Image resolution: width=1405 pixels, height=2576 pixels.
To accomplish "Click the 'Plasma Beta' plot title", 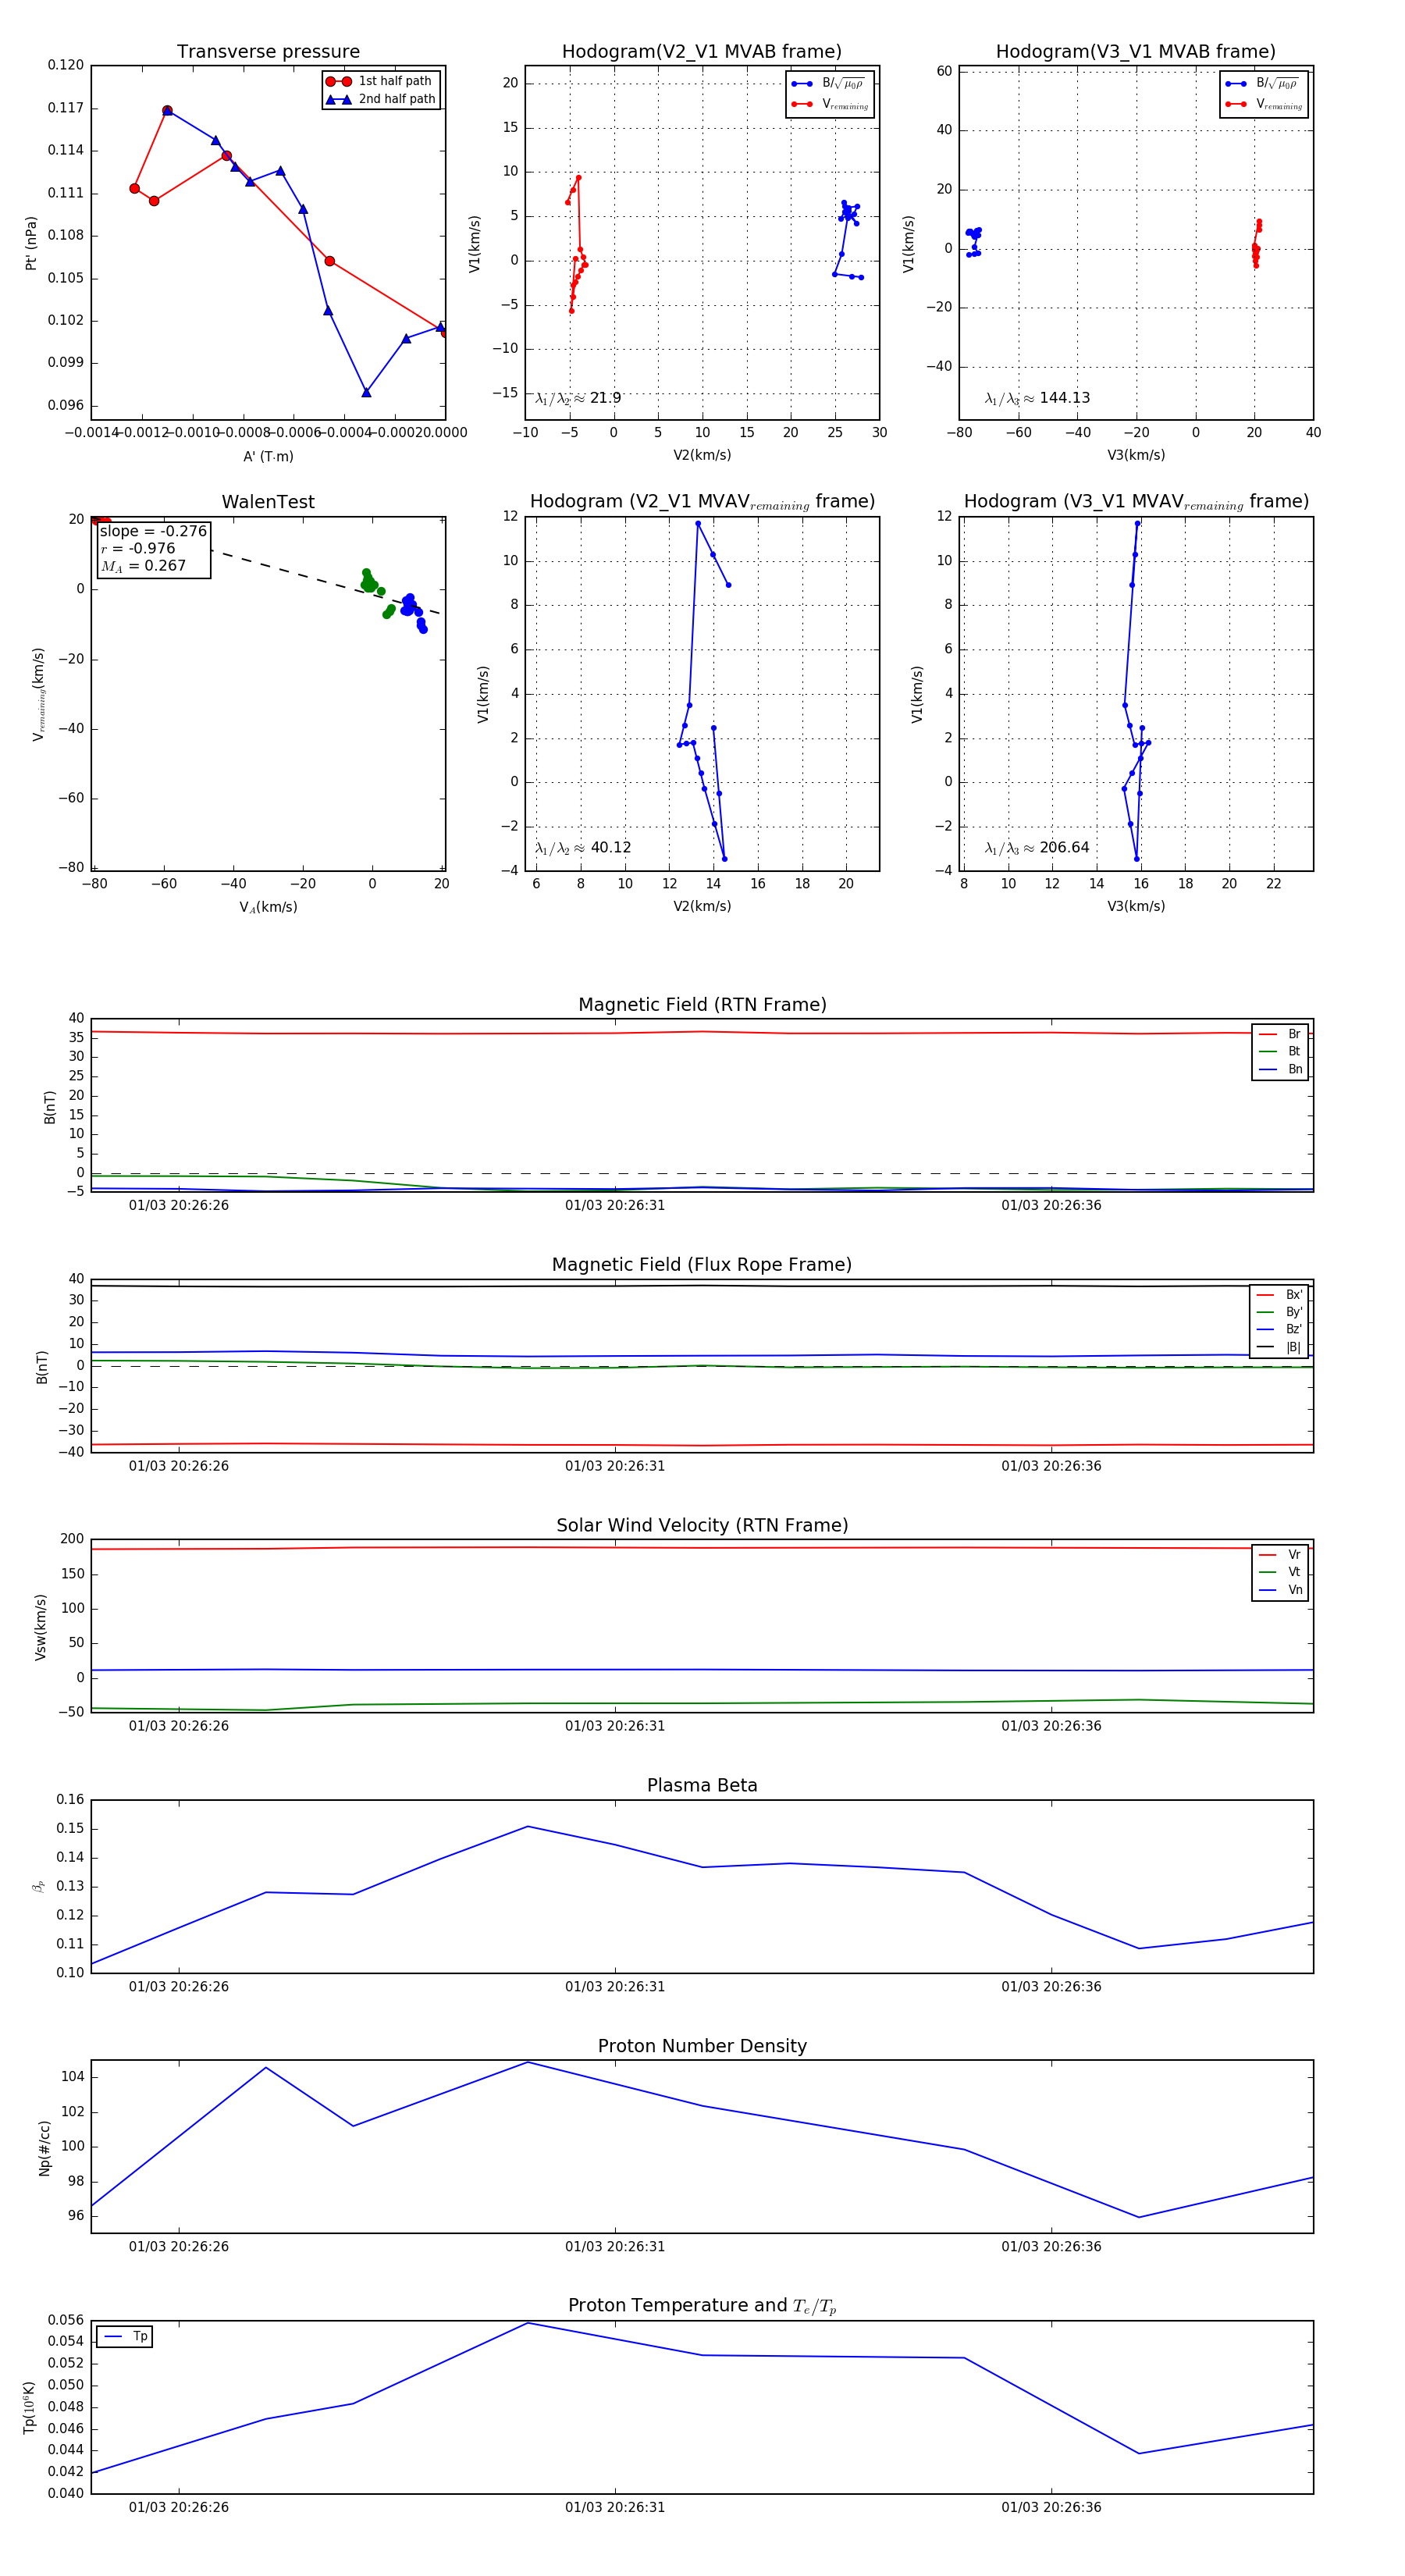I will [702, 1785].
